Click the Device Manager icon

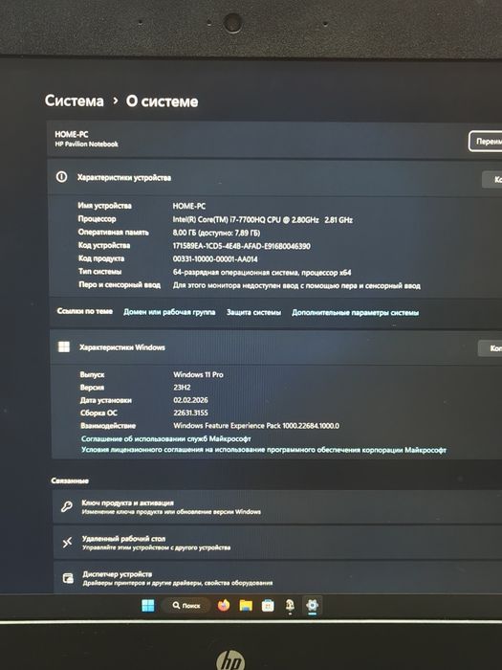click(68, 578)
